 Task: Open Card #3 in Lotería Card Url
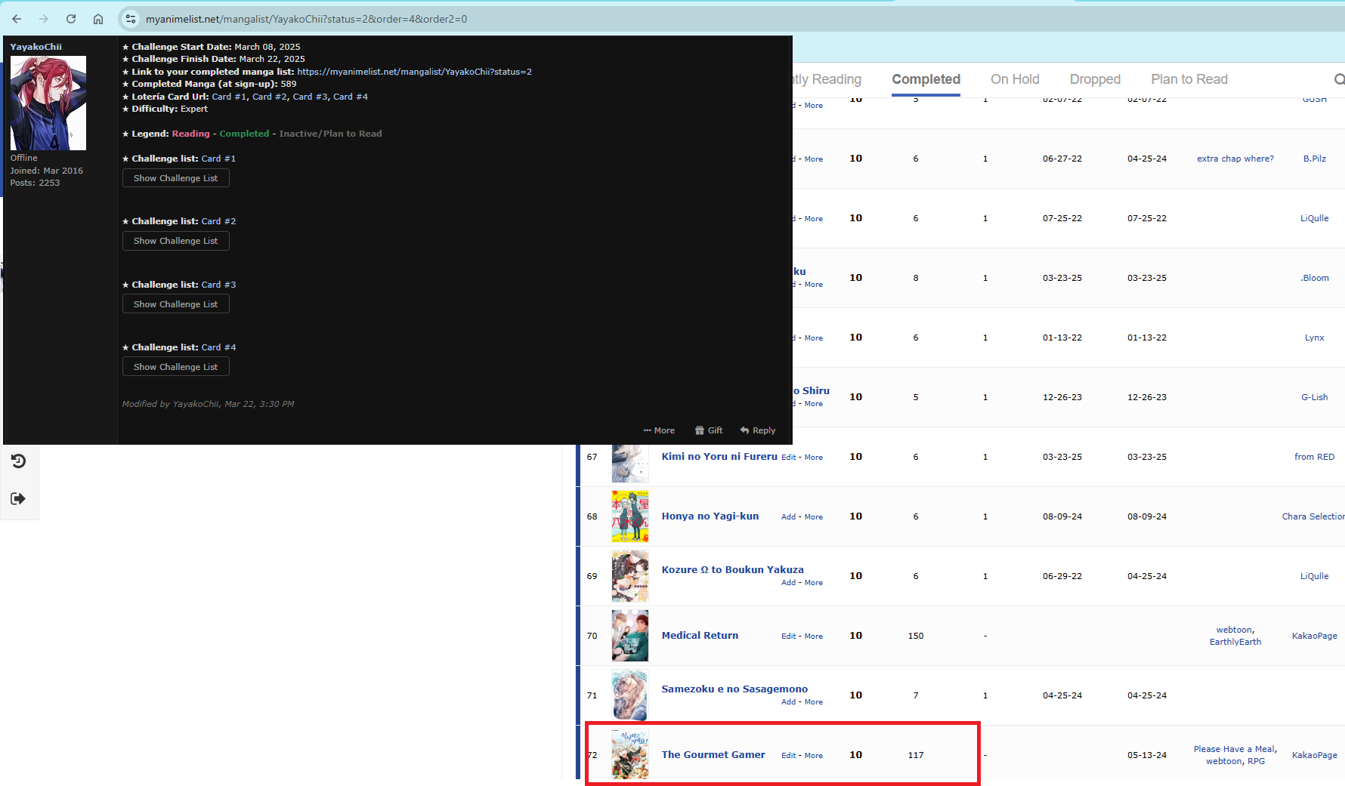pyautogui.click(x=310, y=97)
